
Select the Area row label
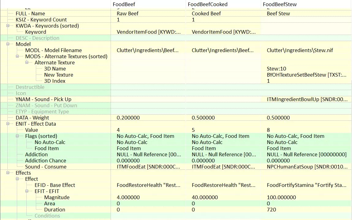point(49,203)
